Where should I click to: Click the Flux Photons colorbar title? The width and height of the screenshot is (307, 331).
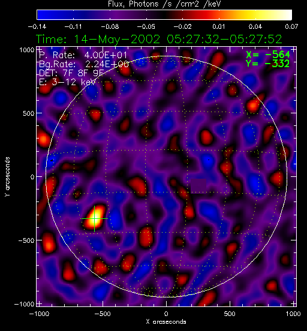(164, 4)
